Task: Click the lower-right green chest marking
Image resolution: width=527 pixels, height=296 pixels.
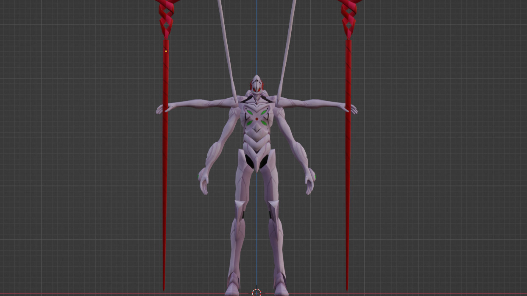Action: (x=264, y=123)
